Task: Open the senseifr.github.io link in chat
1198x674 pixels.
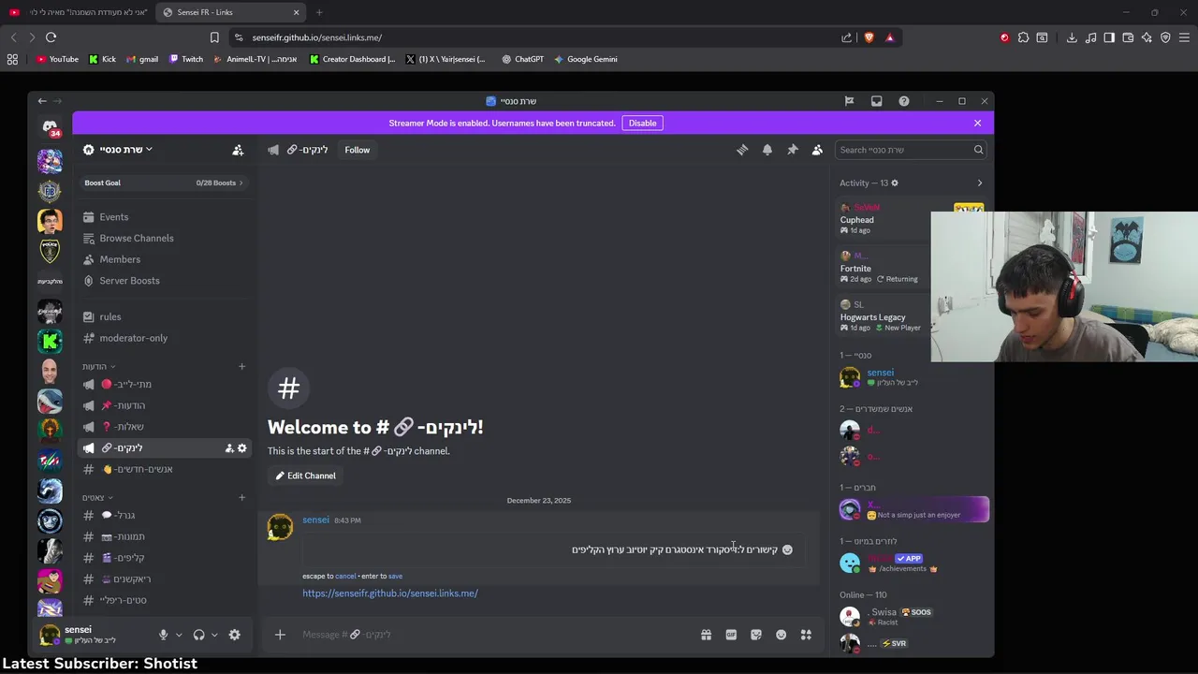Action: [389, 593]
